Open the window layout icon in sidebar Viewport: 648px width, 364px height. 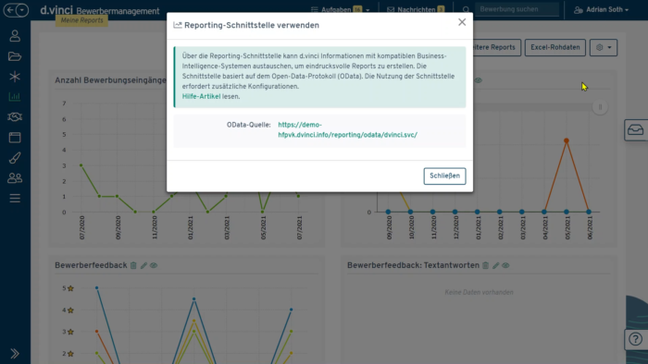[15, 138]
